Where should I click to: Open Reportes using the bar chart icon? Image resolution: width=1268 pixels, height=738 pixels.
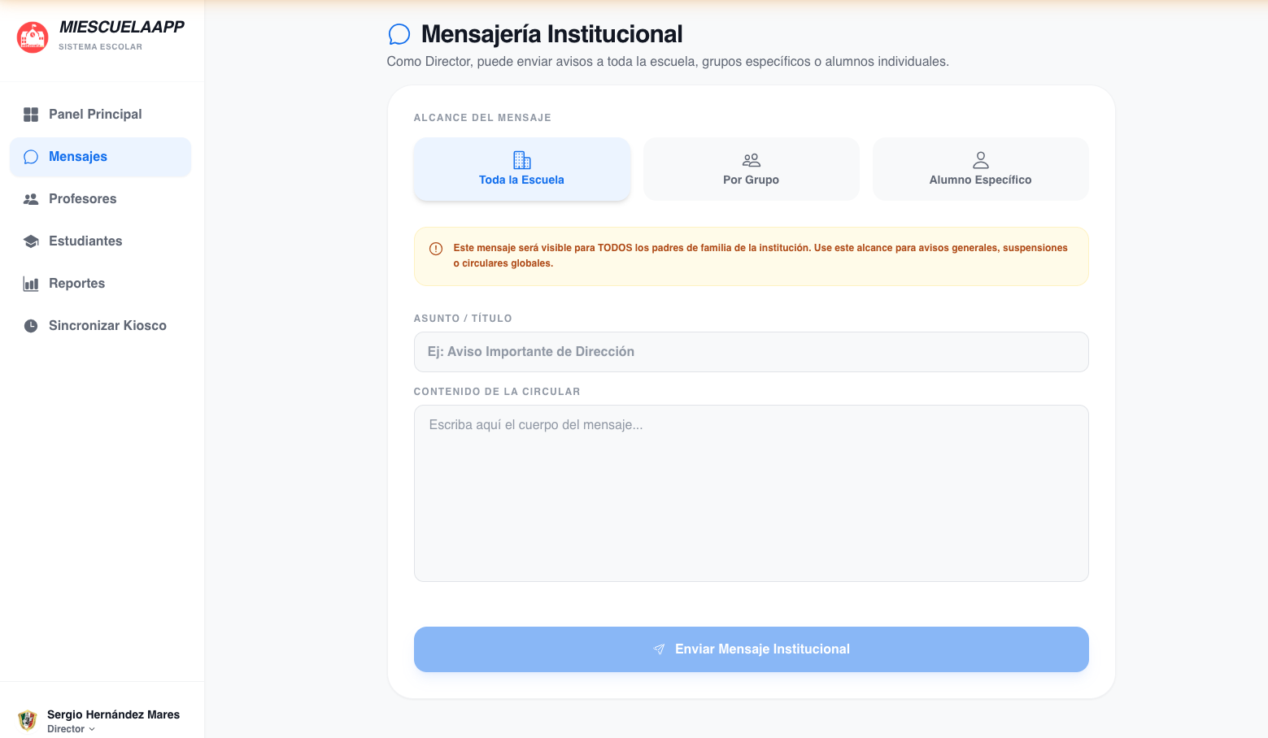pyautogui.click(x=31, y=284)
